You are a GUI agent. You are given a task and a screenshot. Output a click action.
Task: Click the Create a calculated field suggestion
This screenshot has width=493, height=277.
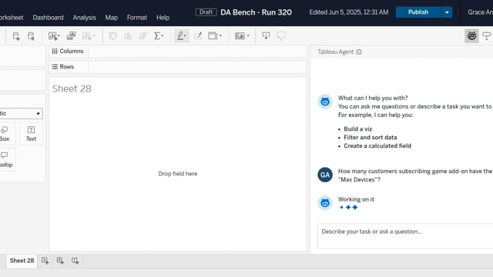tap(377, 145)
